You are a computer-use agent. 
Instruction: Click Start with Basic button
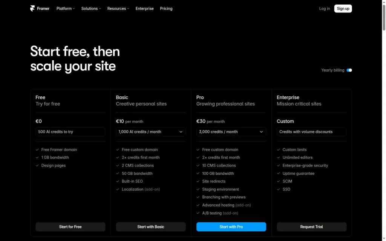pyautogui.click(x=151, y=227)
